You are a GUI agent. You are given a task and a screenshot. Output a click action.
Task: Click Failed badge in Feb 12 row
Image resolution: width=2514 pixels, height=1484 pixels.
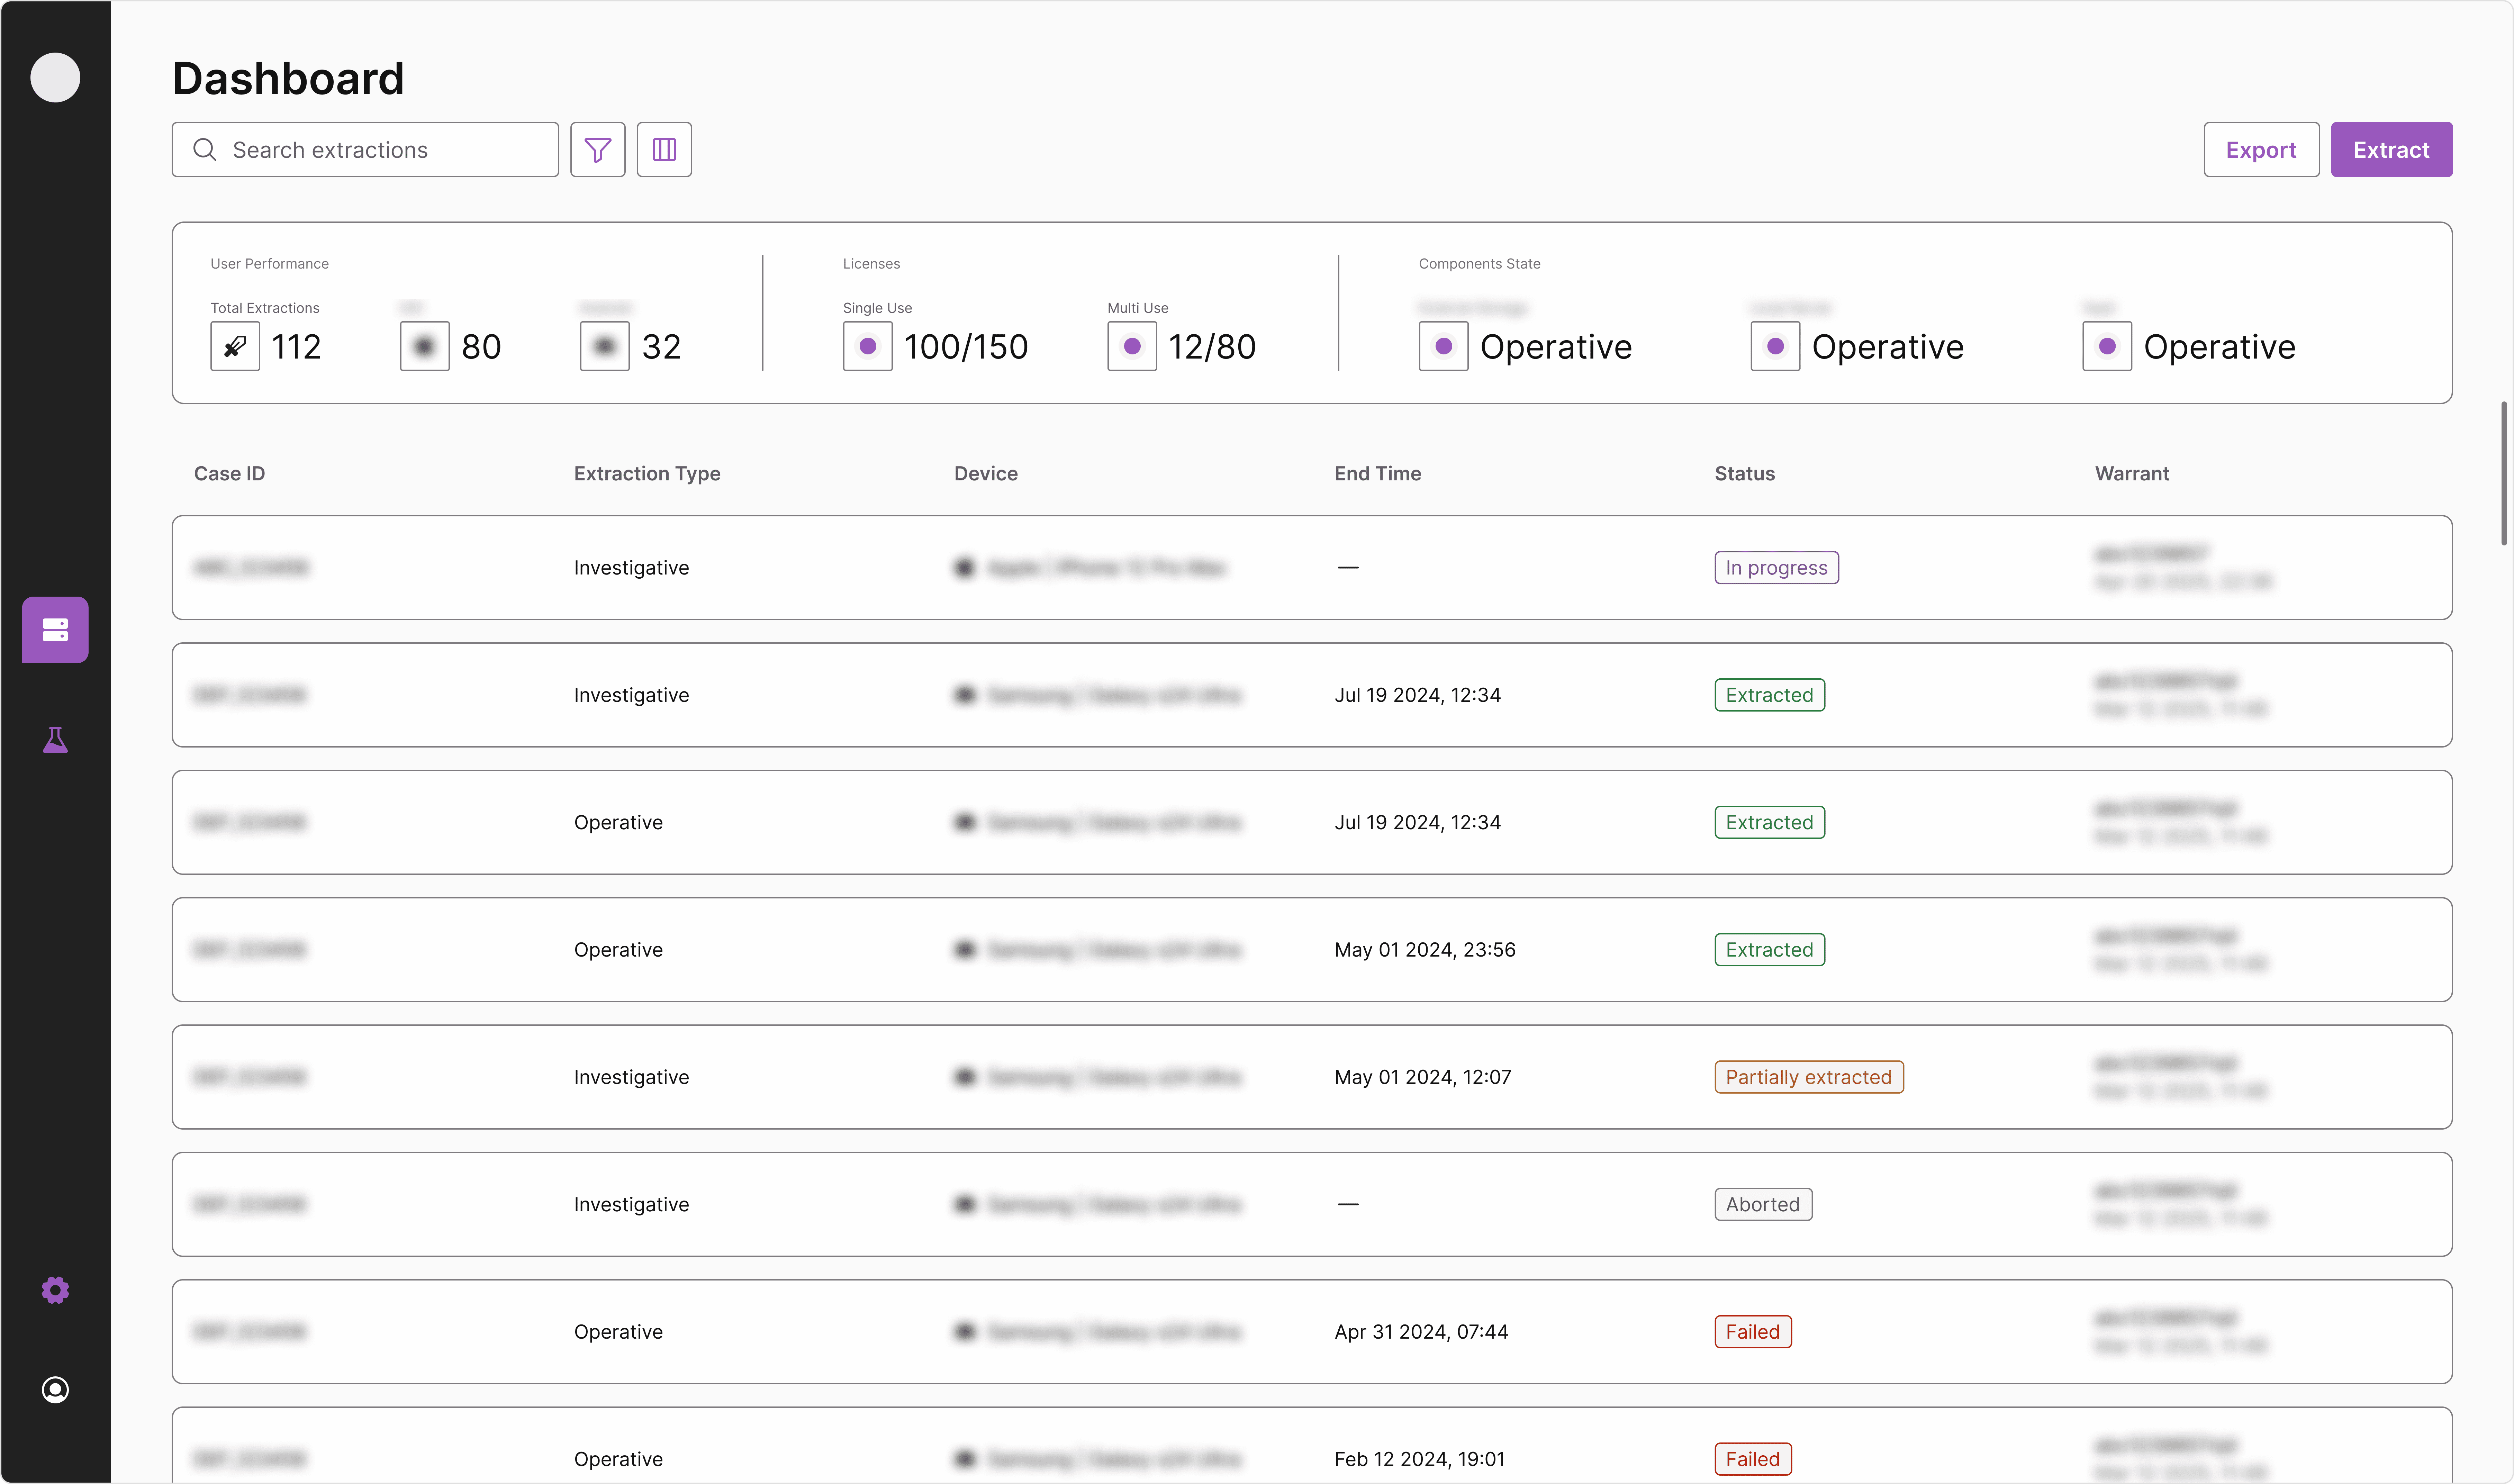(1753, 1459)
